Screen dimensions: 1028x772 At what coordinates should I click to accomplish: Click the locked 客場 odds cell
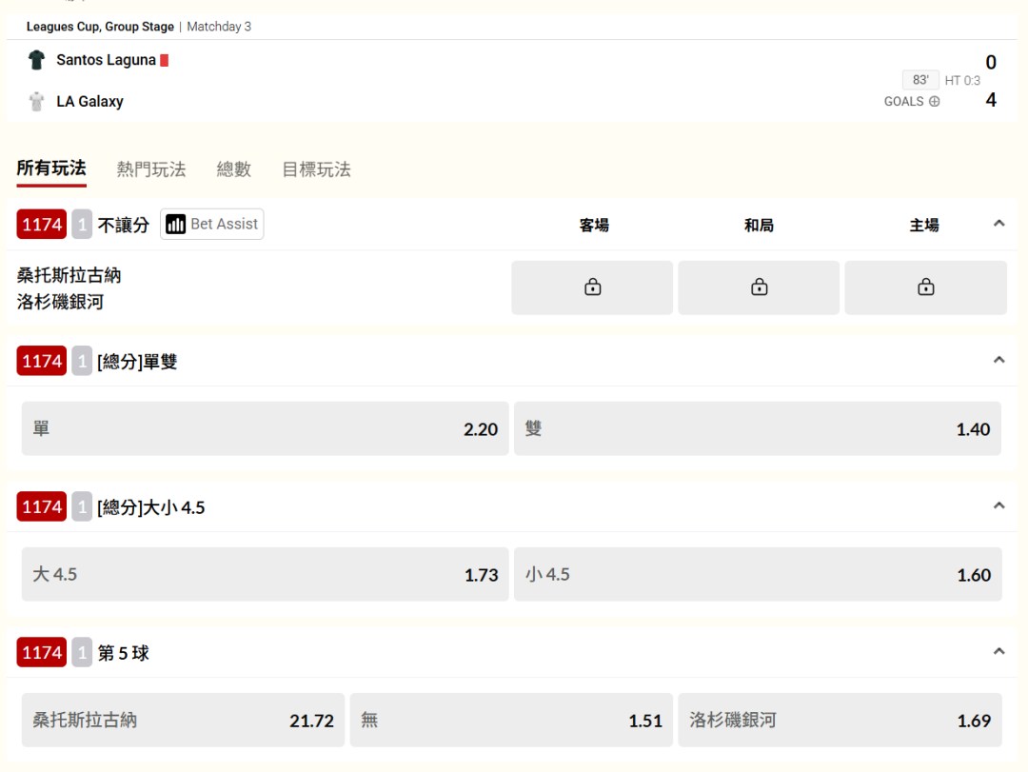coord(593,287)
